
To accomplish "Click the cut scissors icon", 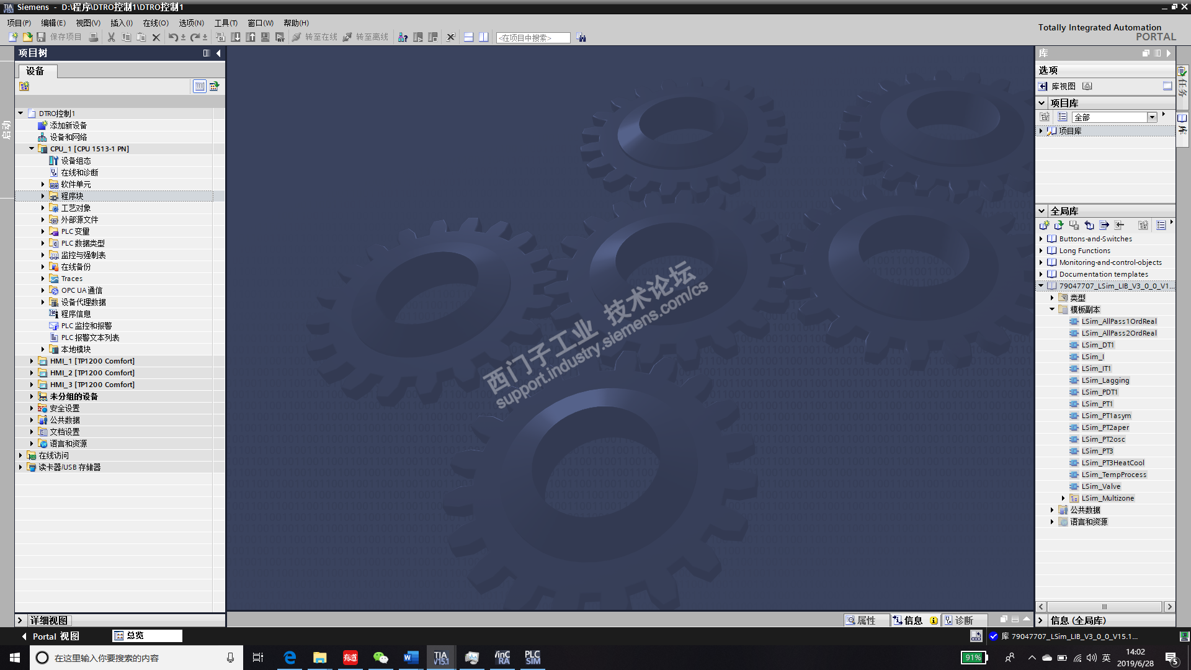I will click(111, 37).
